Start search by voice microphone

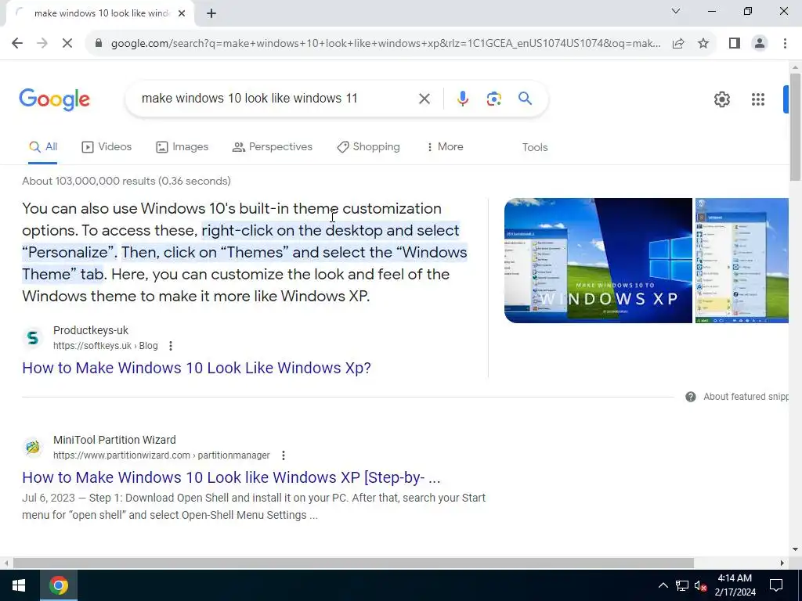[x=462, y=98]
